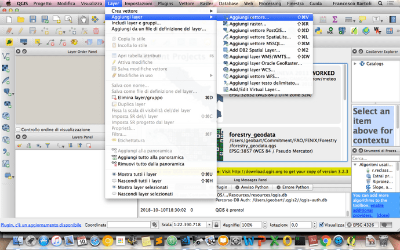Open the Vettore menu
This screenshot has width=400, height=250.
click(187, 3)
